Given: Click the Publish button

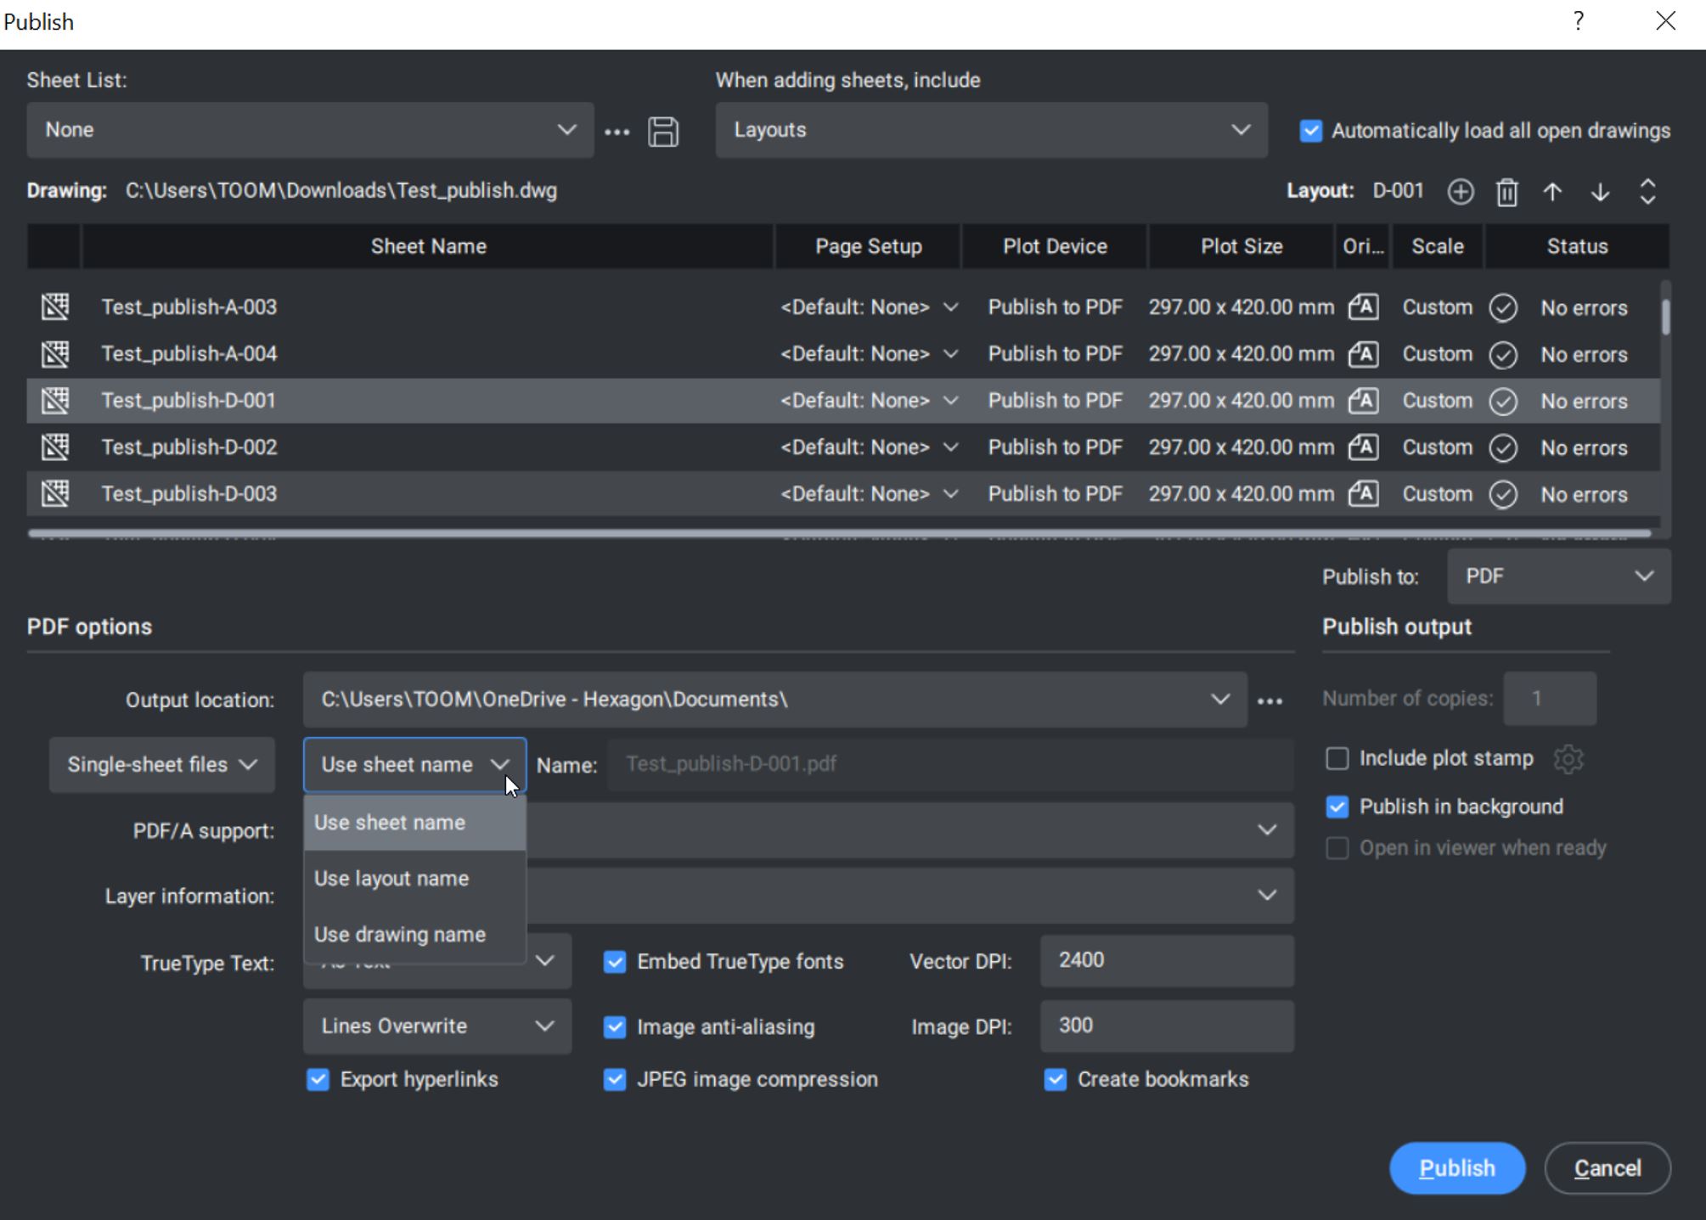Looking at the screenshot, I should click(x=1456, y=1167).
